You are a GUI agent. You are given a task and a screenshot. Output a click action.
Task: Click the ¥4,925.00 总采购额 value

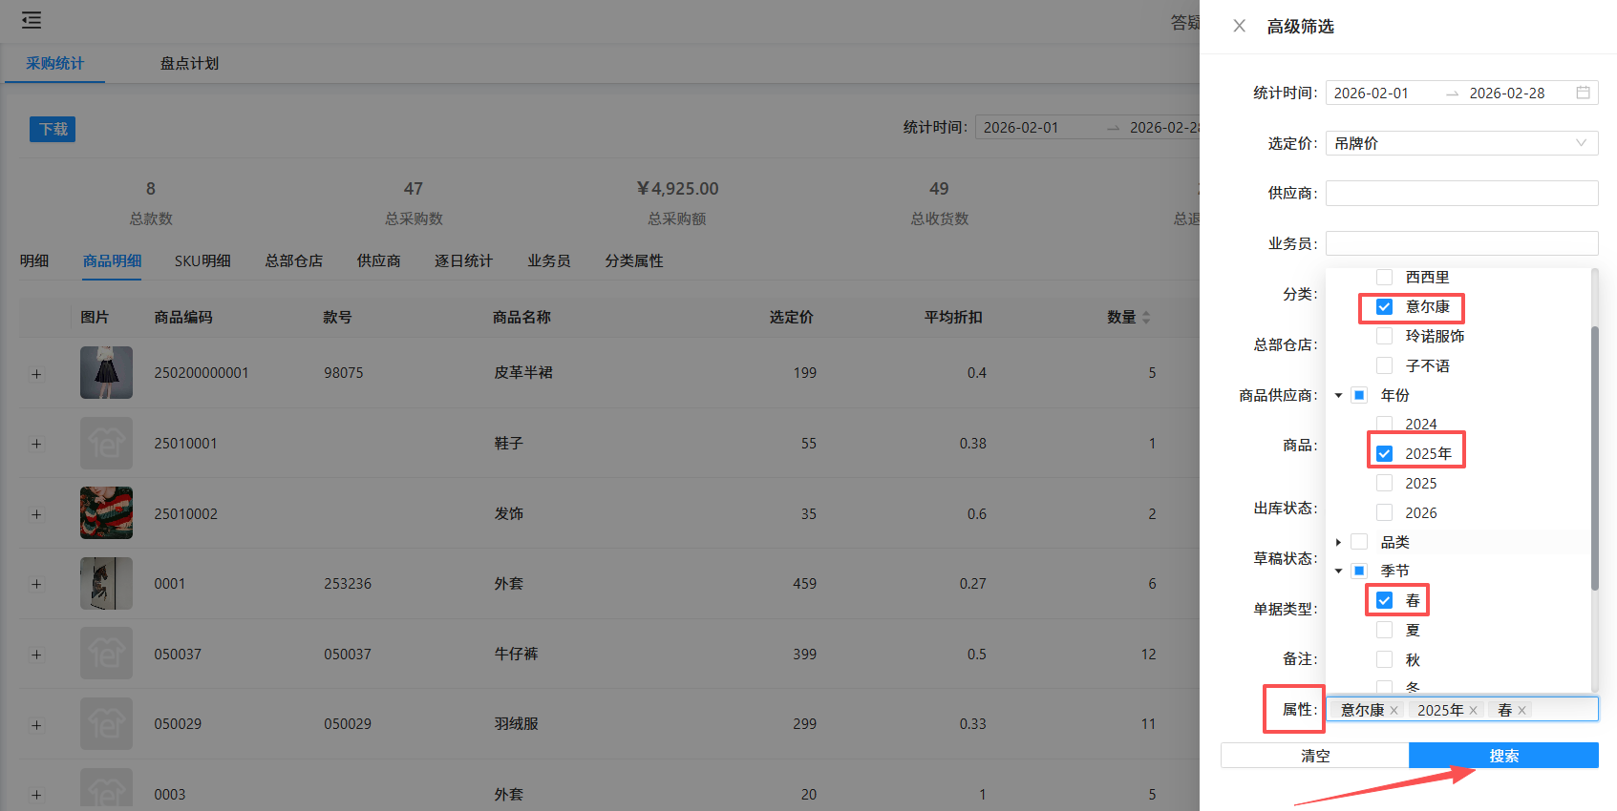point(677,189)
